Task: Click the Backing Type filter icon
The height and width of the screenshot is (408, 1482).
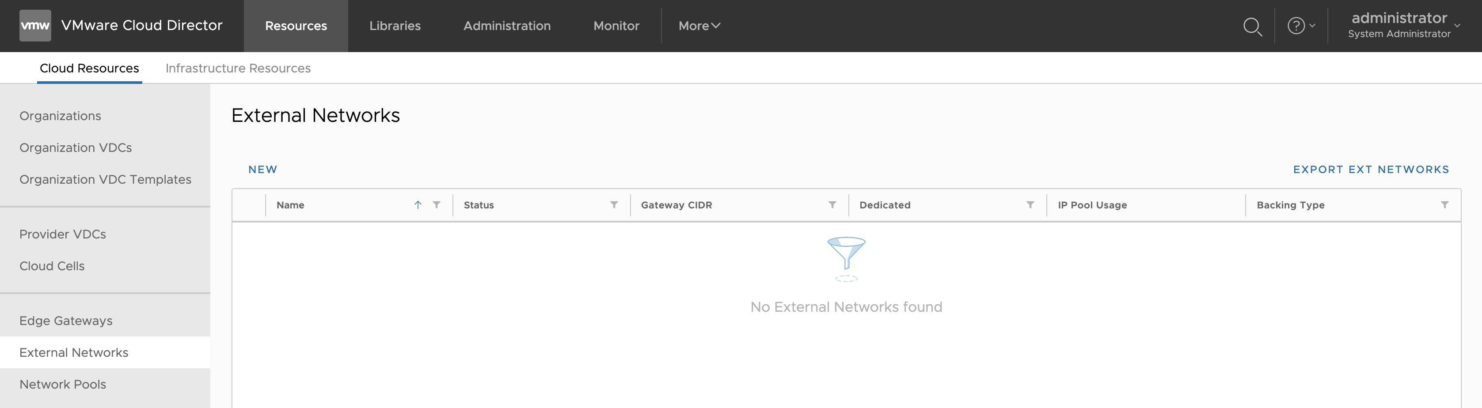Action: click(1444, 205)
